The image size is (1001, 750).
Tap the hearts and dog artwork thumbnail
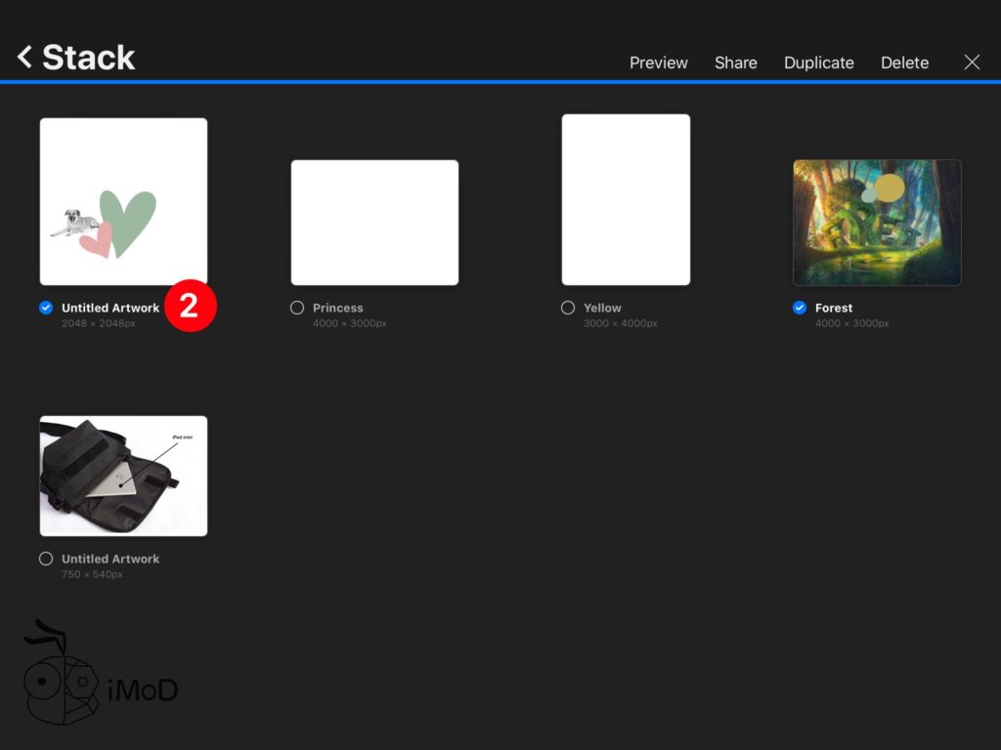click(x=123, y=201)
